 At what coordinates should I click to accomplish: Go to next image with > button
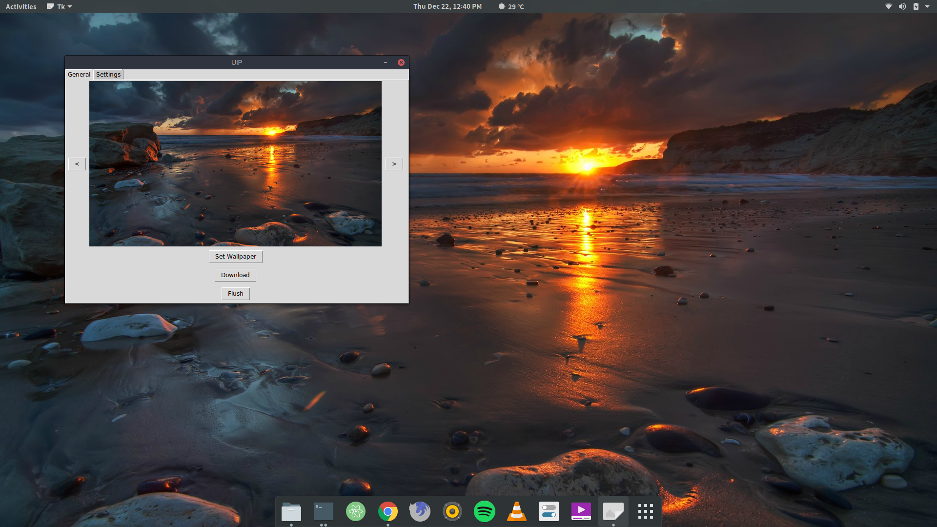pyautogui.click(x=394, y=164)
